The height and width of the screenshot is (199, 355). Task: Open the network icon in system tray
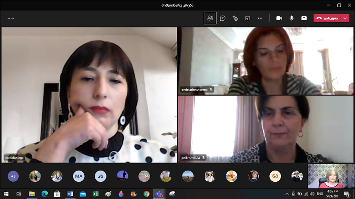[x=306, y=194]
